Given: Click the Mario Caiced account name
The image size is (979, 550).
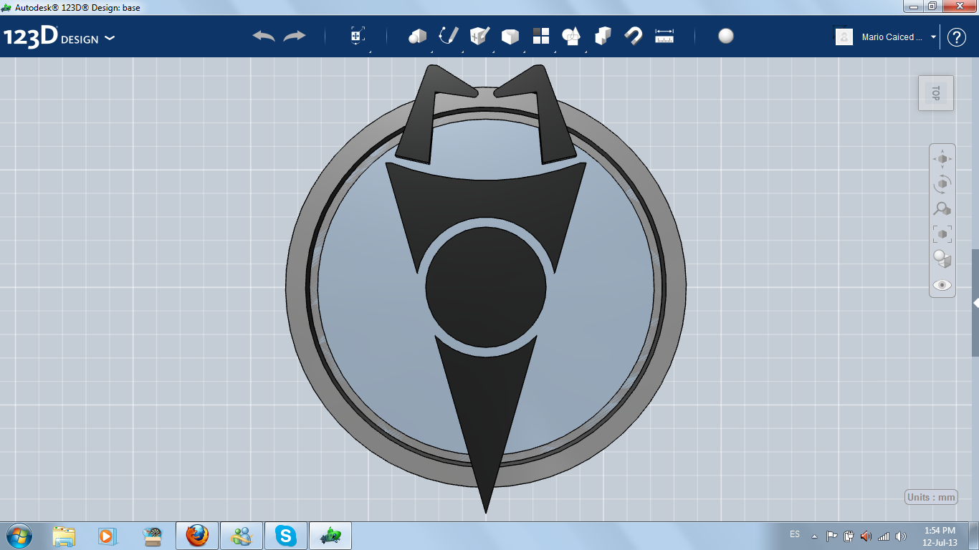Looking at the screenshot, I should pos(892,37).
